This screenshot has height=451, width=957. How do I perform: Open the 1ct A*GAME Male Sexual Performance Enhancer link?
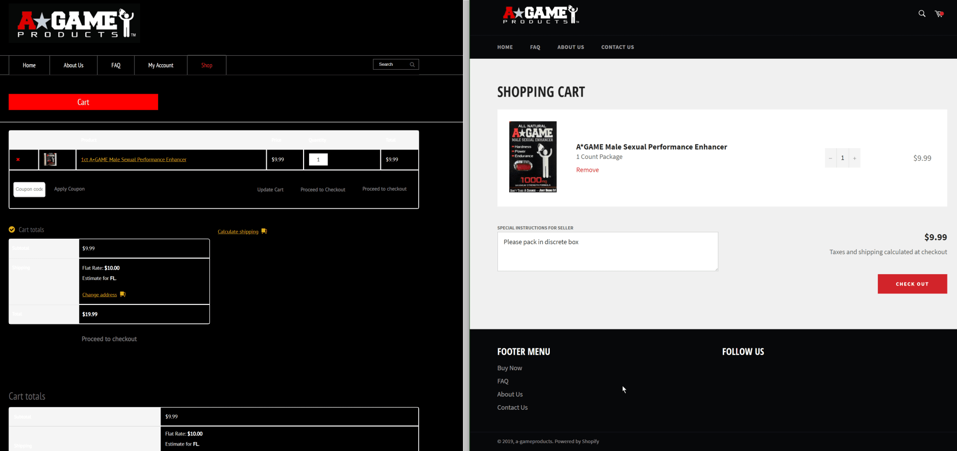click(x=134, y=159)
